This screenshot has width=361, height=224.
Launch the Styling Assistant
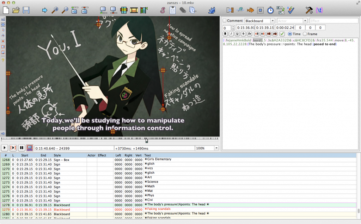(230, 10)
